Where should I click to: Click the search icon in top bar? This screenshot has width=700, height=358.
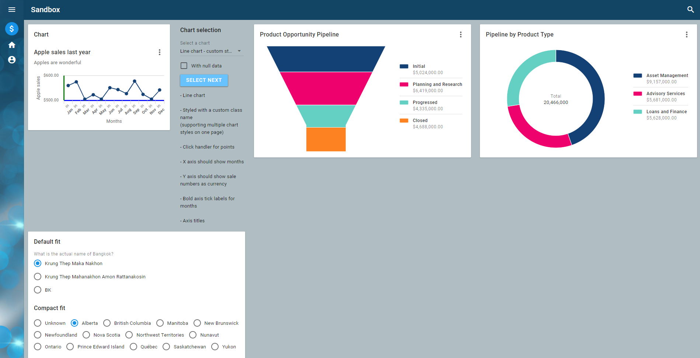point(690,9)
